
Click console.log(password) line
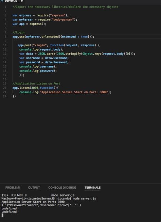[x=38, y=70]
